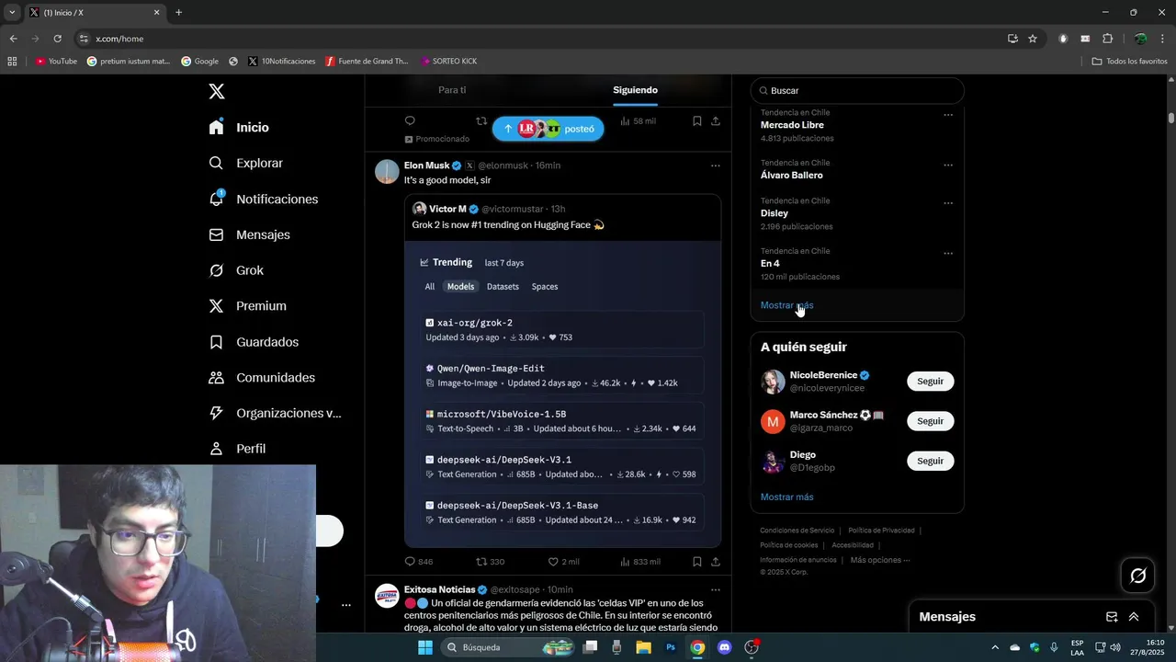Open trend Mercado Libre

(792, 125)
